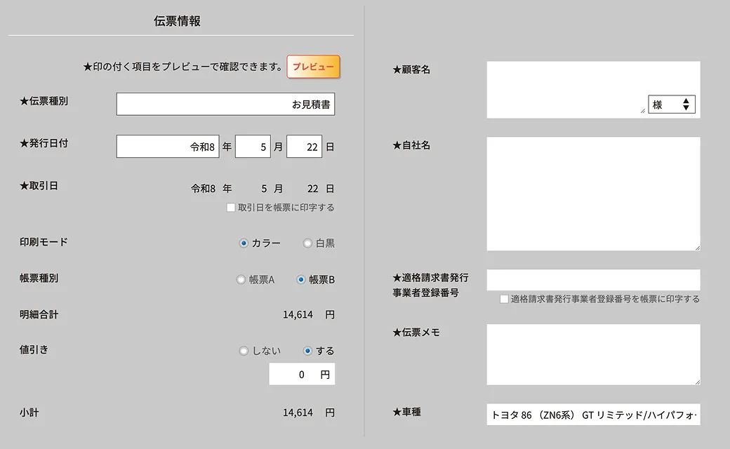Select 白黒 print mode radio button
The width and height of the screenshot is (730, 449).
pyautogui.click(x=307, y=243)
